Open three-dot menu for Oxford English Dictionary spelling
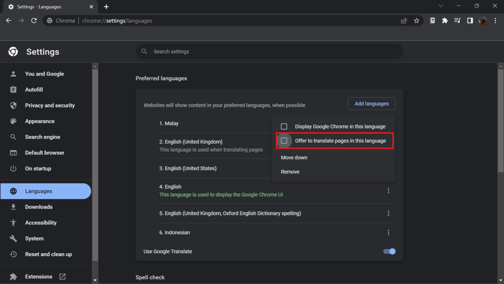The height and width of the screenshot is (284, 504). [388, 213]
